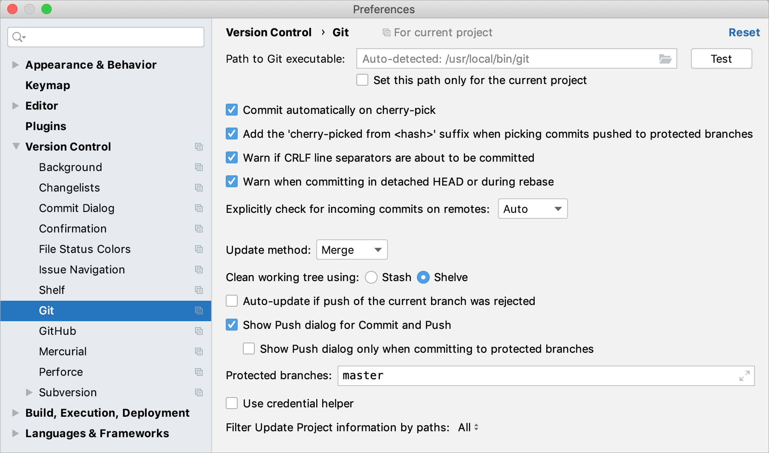Select the Shelve radio button
The width and height of the screenshot is (769, 453).
(423, 277)
